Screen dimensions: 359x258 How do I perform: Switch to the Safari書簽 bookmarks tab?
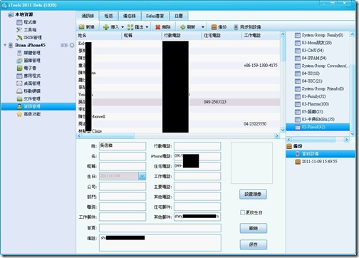(155, 16)
